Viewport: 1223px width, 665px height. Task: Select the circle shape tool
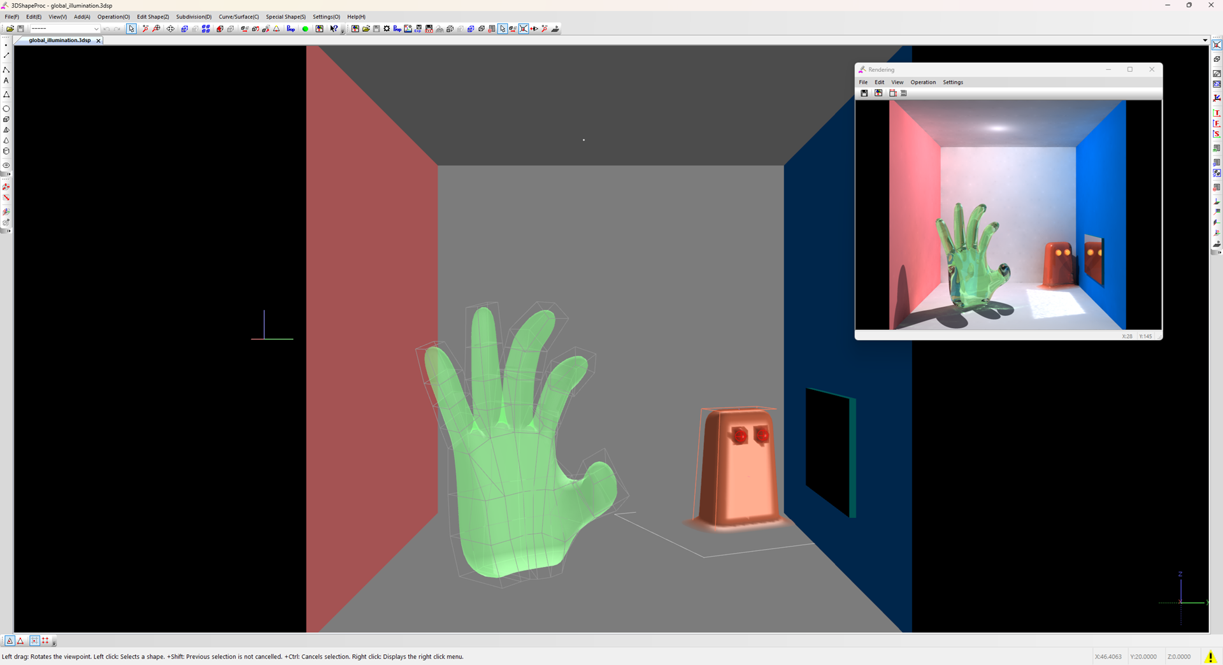pyautogui.click(x=6, y=109)
